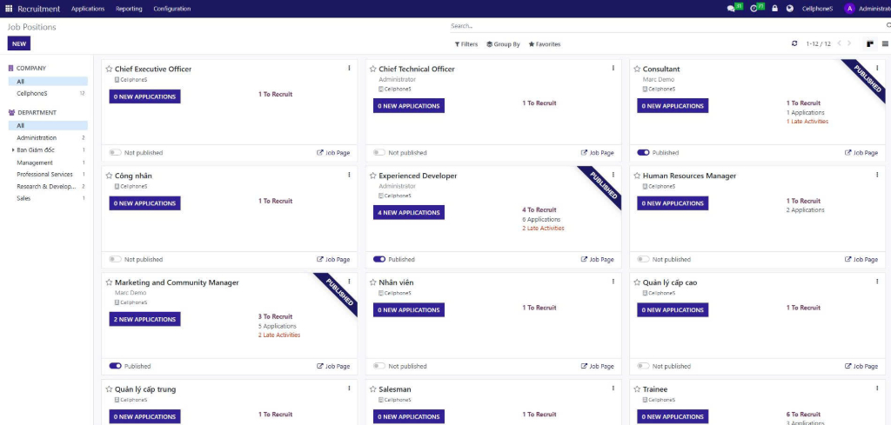Star the Chief Executive Officer job as favorite

[x=109, y=70]
